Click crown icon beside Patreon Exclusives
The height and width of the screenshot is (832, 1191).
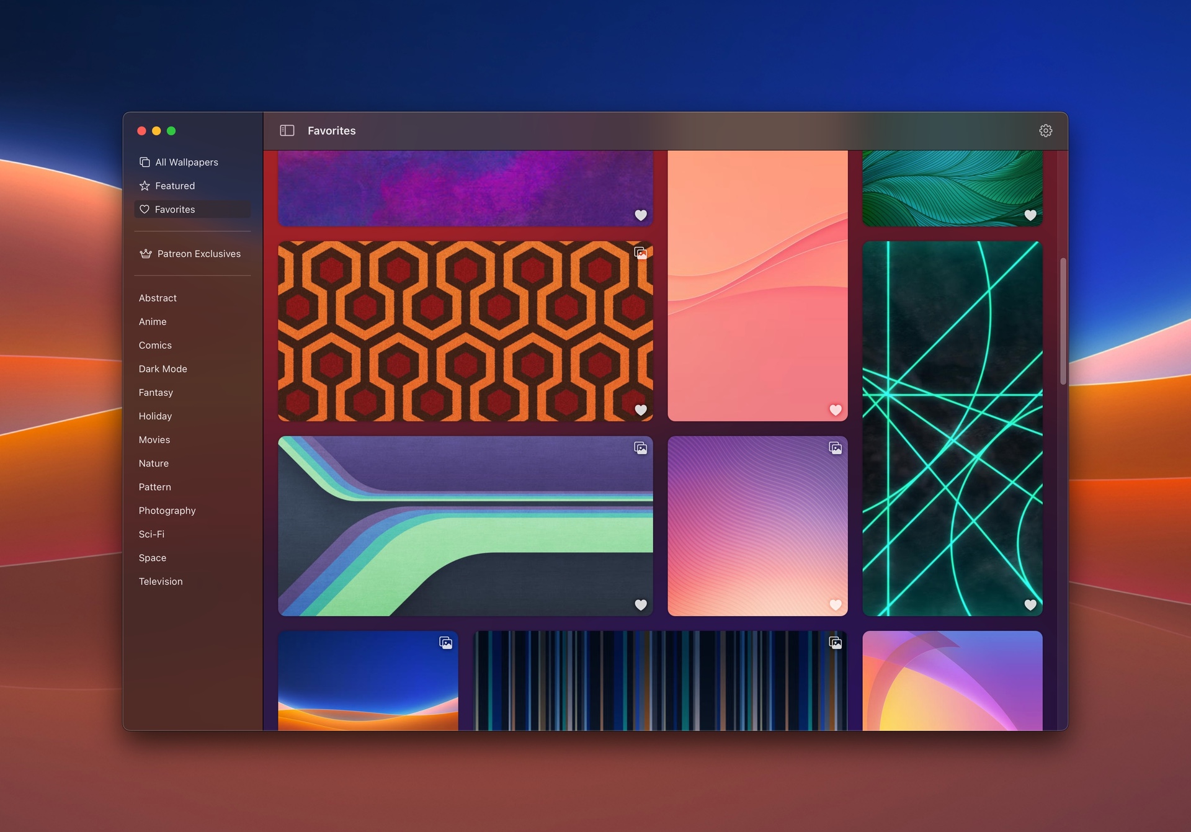(x=146, y=254)
